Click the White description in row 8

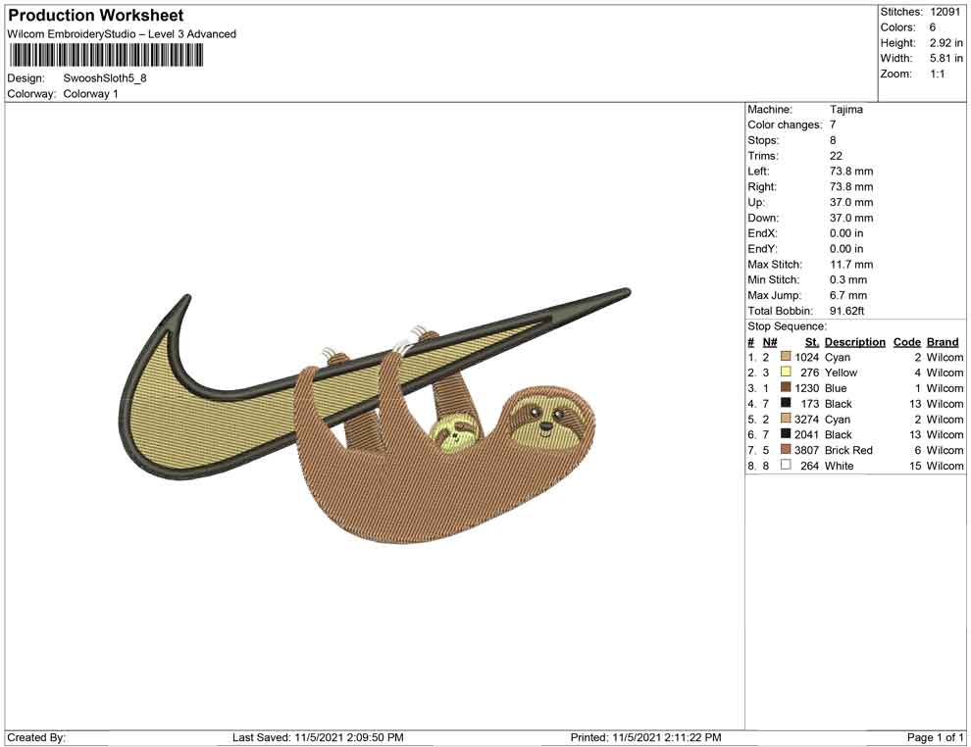(x=840, y=466)
